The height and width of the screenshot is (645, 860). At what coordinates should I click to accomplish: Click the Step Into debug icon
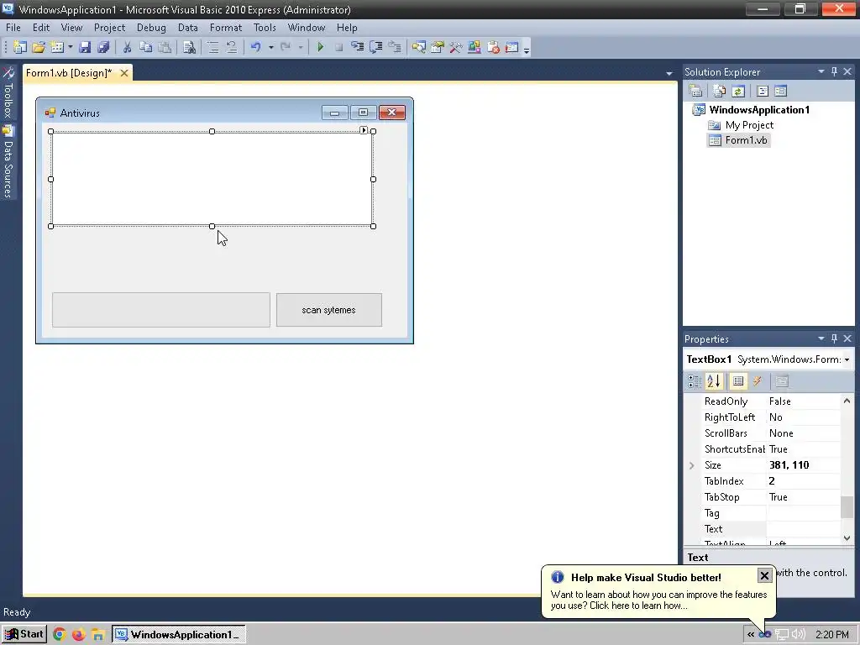(x=357, y=47)
